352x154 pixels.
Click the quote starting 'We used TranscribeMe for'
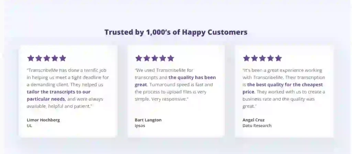pyautogui.click(x=175, y=85)
